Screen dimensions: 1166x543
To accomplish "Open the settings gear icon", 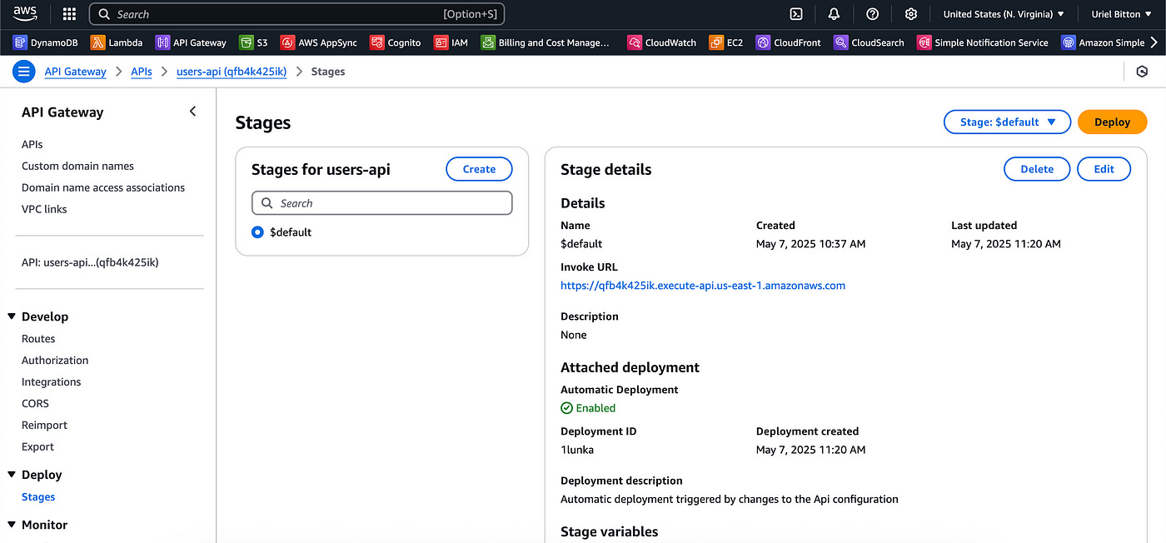I will pyautogui.click(x=910, y=14).
